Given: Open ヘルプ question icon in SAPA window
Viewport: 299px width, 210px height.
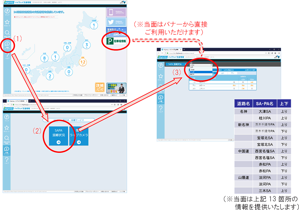Looking at the screenshot, I should point(161,108).
